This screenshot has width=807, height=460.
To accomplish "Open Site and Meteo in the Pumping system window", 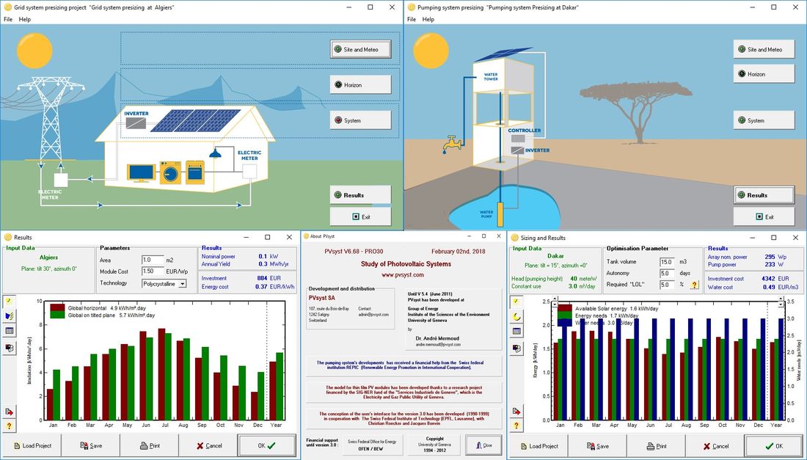I will (x=764, y=49).
